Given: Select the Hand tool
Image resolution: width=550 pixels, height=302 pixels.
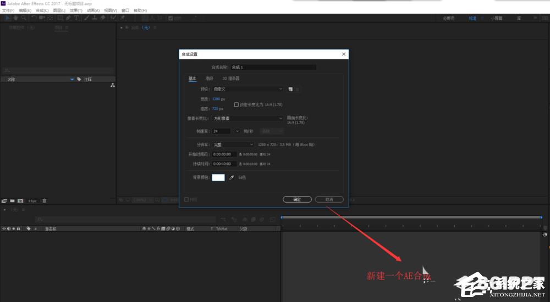Looking at the screenshot, I should [15, 18].
